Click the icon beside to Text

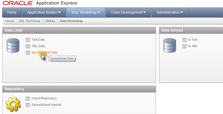point(184,40)
